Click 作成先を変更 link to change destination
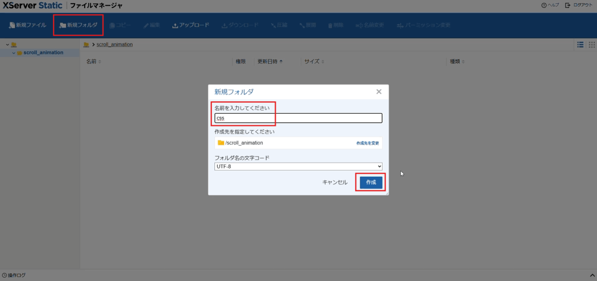This screenshot has height=281, width=597. pyautogui.click(x=367, y=143)
